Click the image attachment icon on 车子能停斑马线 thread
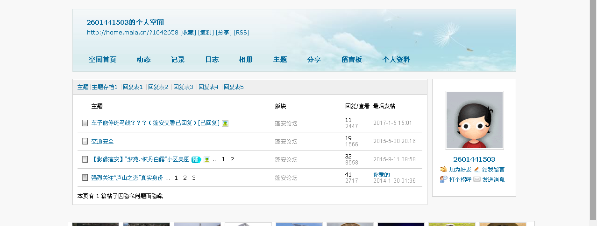 pos(225,123)
